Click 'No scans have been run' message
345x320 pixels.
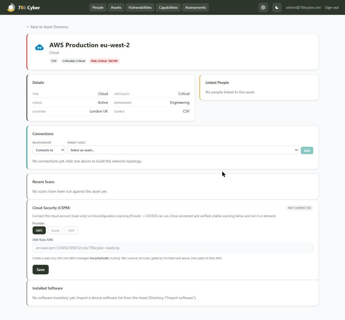pyautogui.click(x=70, y=192)
